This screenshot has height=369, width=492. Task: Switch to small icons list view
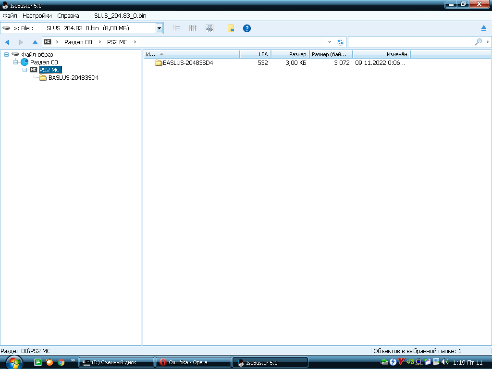193,28
